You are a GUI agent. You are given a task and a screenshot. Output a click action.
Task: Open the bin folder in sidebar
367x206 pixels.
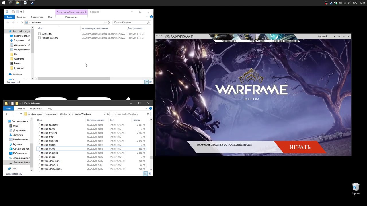pos(15,54)
